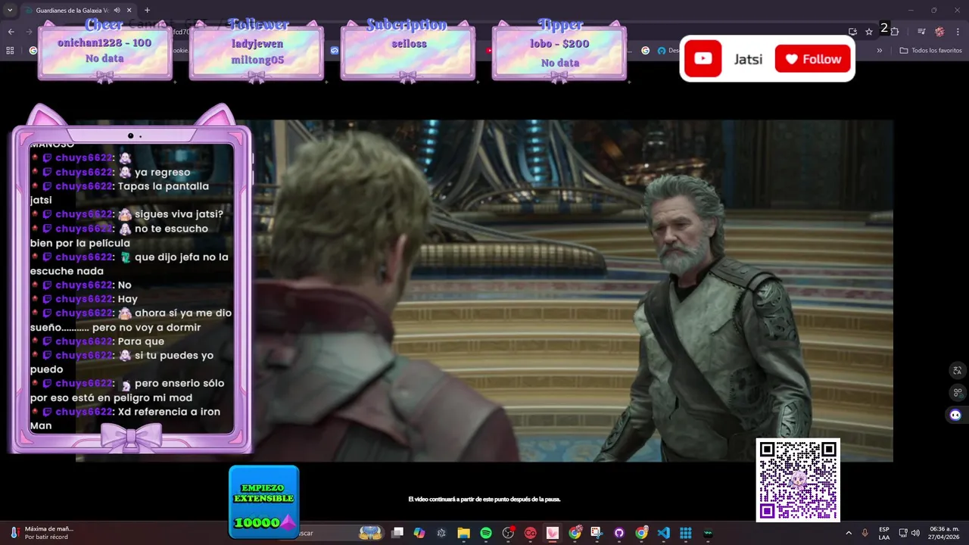Open GitHub Desktop from the taskbar

click(619, 533)
